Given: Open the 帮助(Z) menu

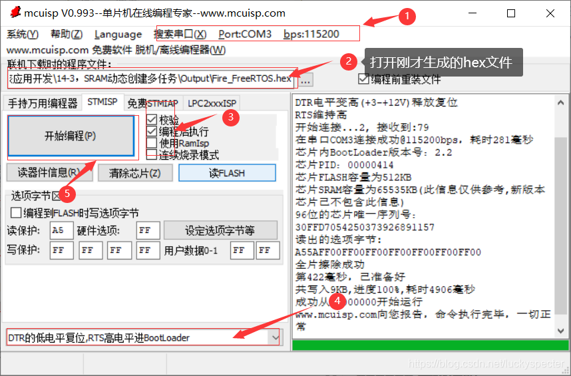Looking at the screenshot, I should click(x=67, y=34).
